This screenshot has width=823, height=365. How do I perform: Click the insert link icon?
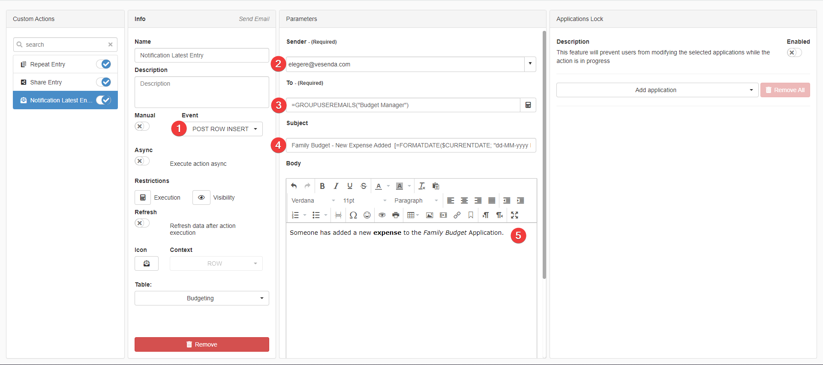point(457,215)
